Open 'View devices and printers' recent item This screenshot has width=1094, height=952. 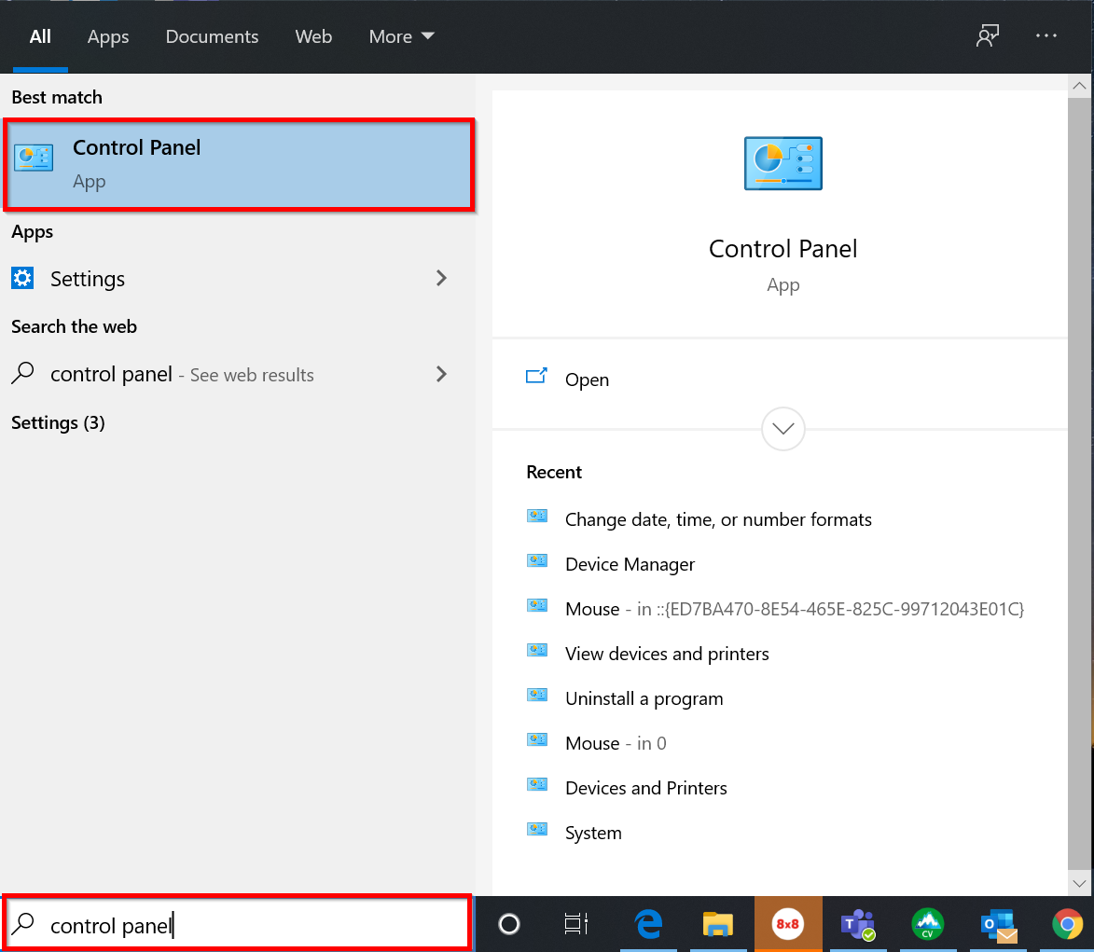pyautogui.click(x=667, y=654)
